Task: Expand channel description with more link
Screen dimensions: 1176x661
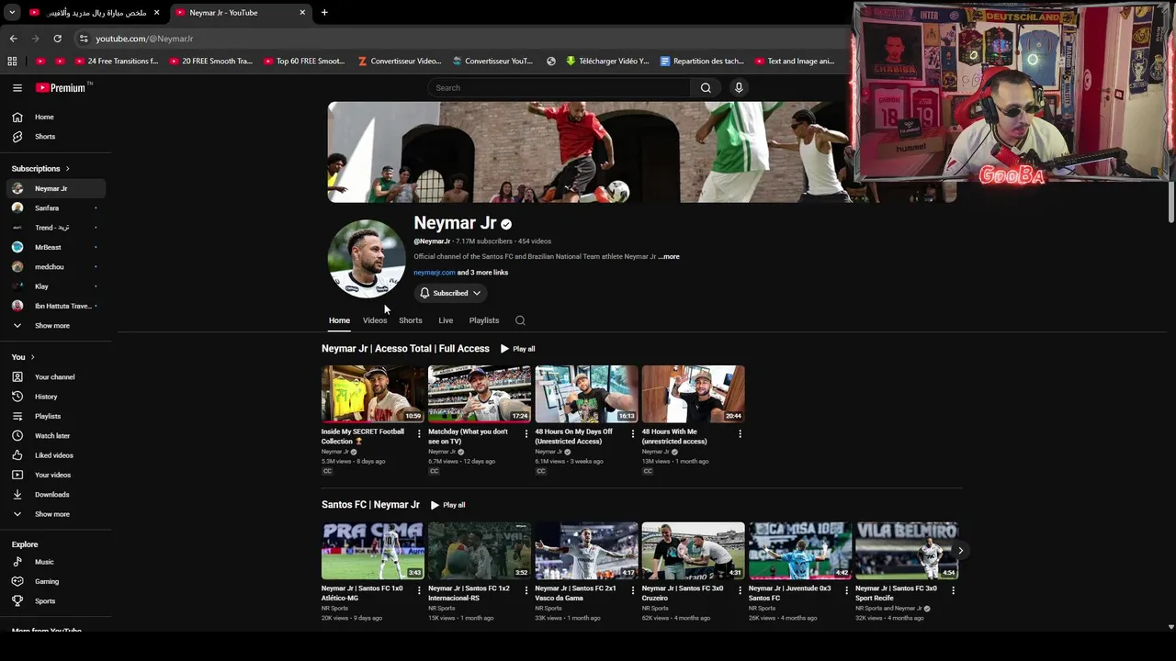Action: (x=669, y=257)
